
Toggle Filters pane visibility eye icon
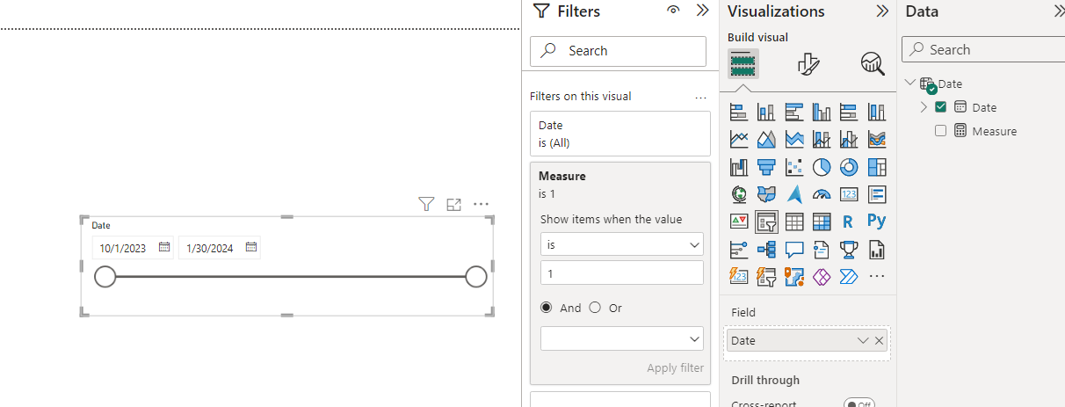pos(673,11)
